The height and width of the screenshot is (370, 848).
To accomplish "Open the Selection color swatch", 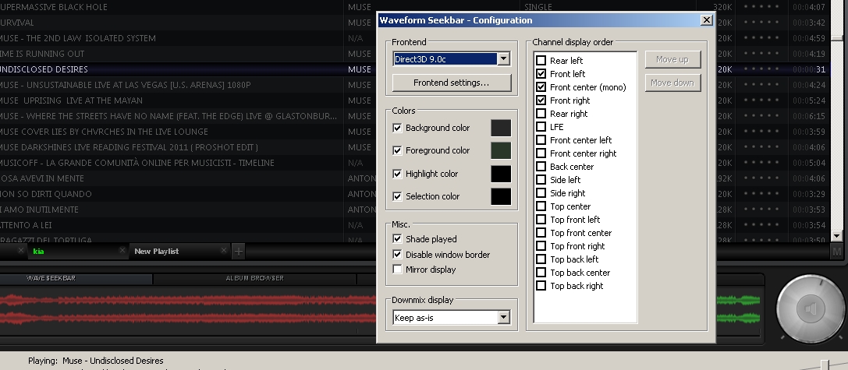I will (501, 196).
